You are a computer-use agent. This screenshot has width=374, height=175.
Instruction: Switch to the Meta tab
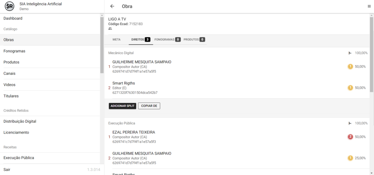(117, 39)
